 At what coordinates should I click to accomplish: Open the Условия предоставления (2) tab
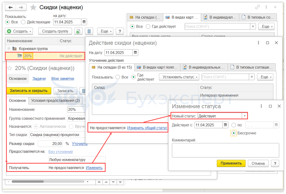click(55, 100)
